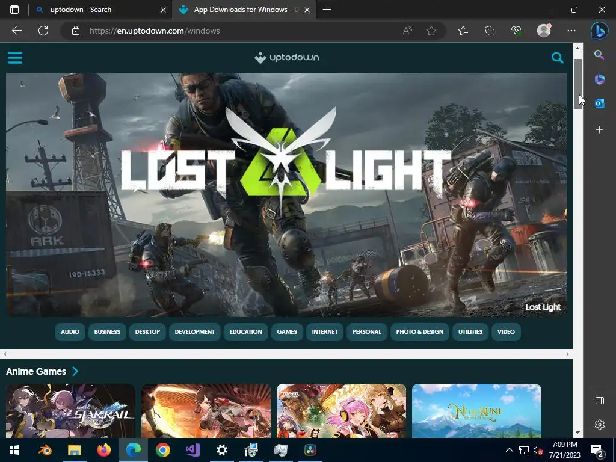
Task: Open Google Chrome from taskbar
Action: tap(162, 450)
